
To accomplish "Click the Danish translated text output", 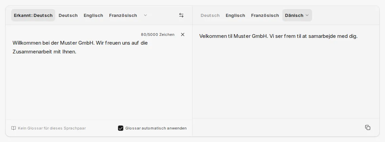I will [x=278, y=36].
